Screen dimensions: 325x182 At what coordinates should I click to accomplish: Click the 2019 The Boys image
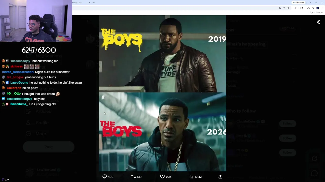click(x=162, y=54)
